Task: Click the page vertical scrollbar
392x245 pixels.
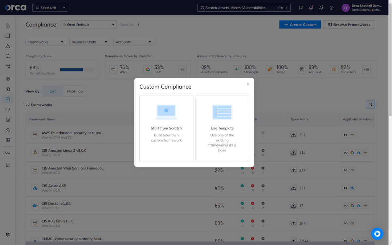Action: 390,60
